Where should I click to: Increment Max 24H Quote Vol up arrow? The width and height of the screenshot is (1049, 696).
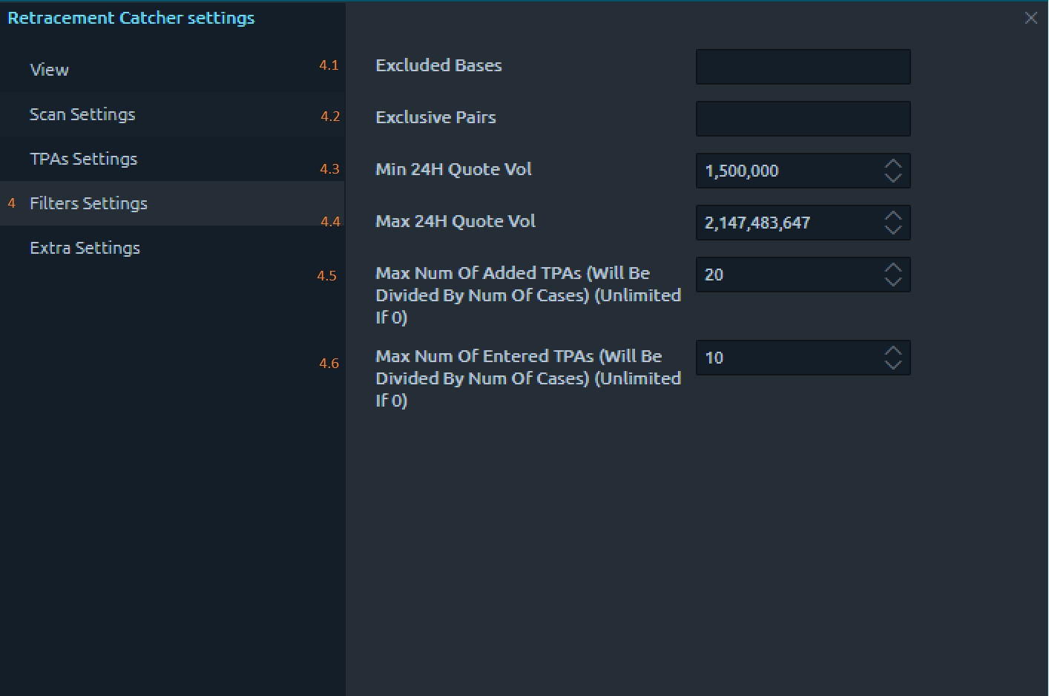pyautogui.click(x=893, y=216)
